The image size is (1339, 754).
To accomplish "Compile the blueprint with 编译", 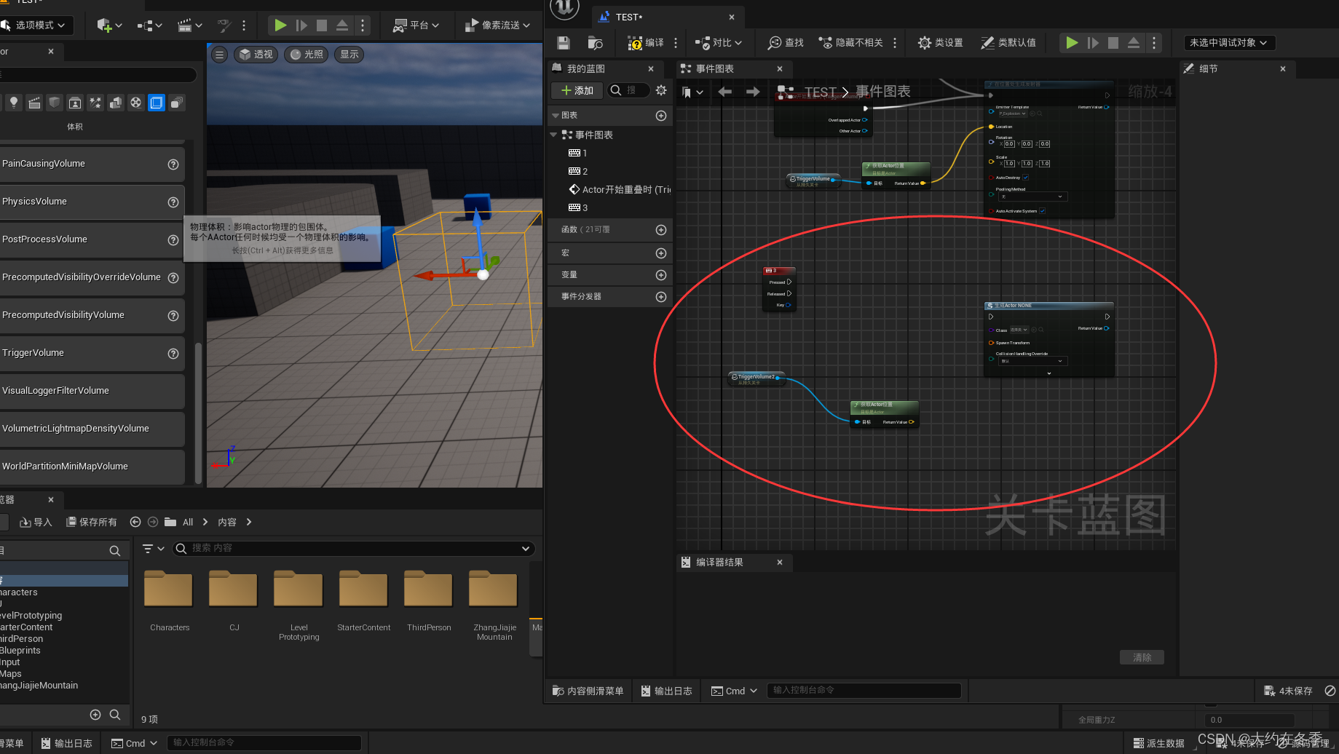I will tap(646, 43).
